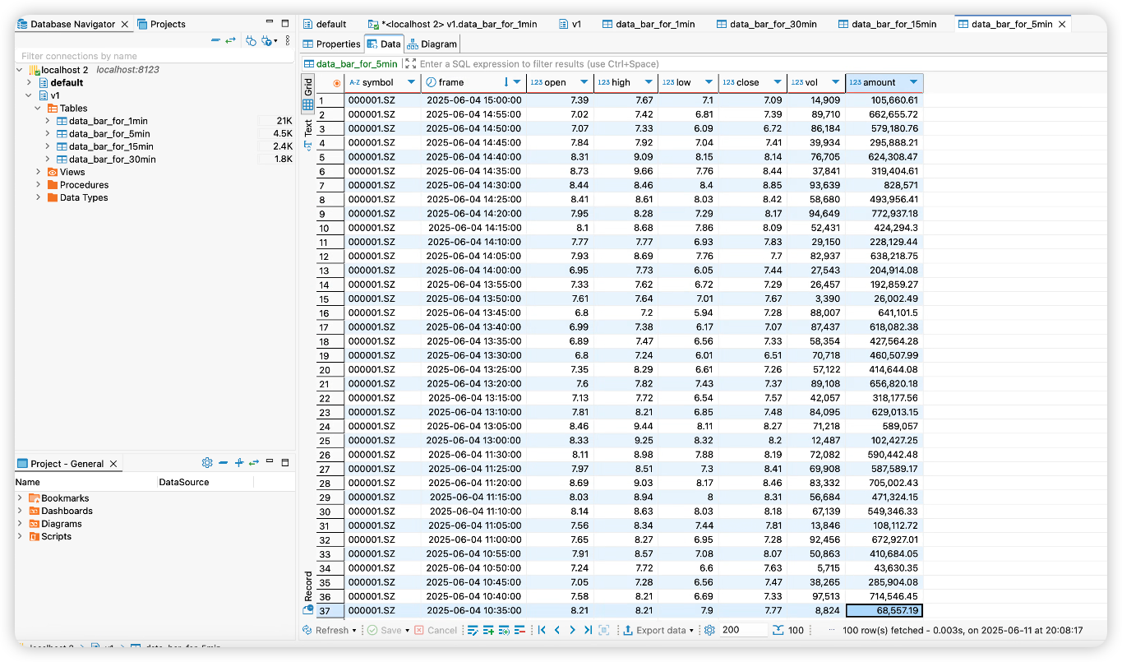This screenshot has height=662, width=1122.
Task: Open filter dropdown for high column
Action: click(x=649, y=82)
